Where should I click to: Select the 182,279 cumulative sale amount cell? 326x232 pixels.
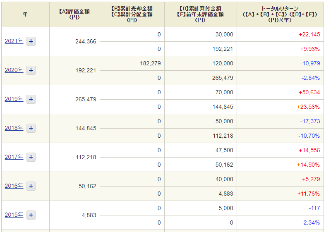point(150,63)
